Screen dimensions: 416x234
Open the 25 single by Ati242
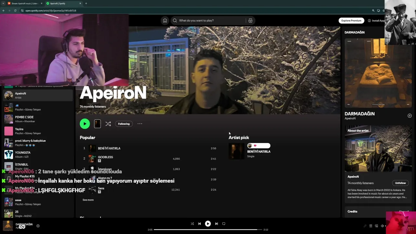click(38, 214)
